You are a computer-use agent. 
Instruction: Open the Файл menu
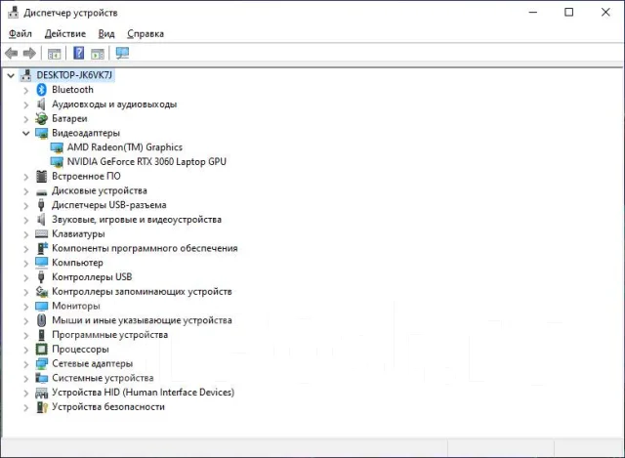click(x=21, y=34)
